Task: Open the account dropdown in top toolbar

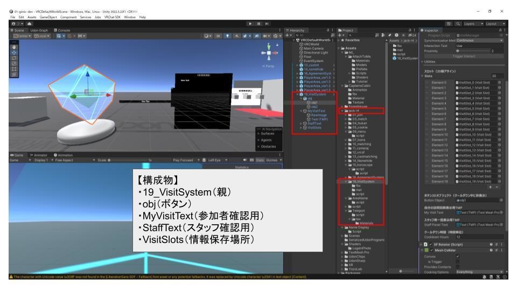Action: (x=16, y=24)
